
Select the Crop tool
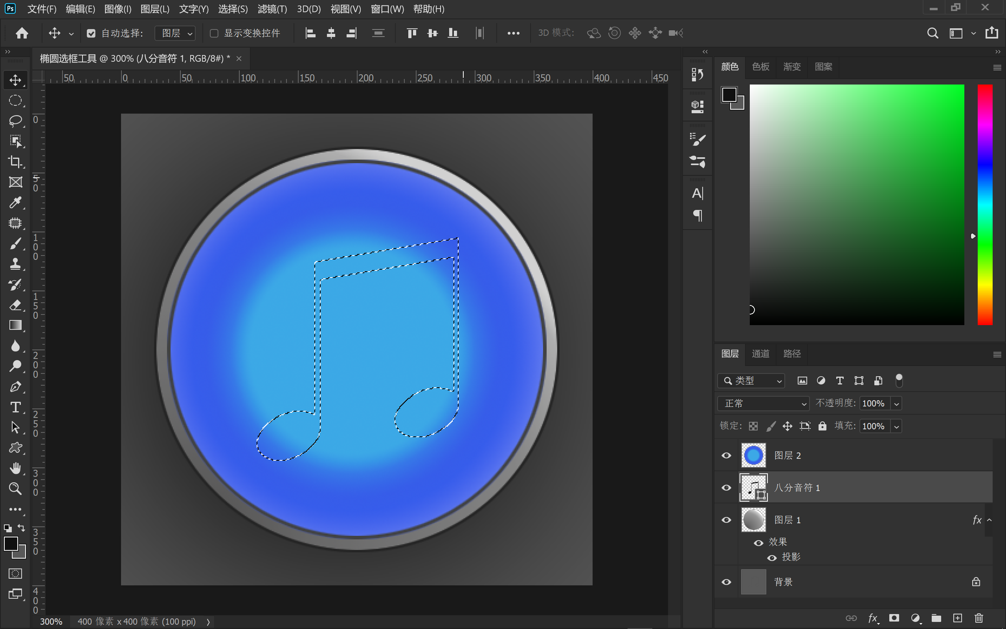pos(15,162)
